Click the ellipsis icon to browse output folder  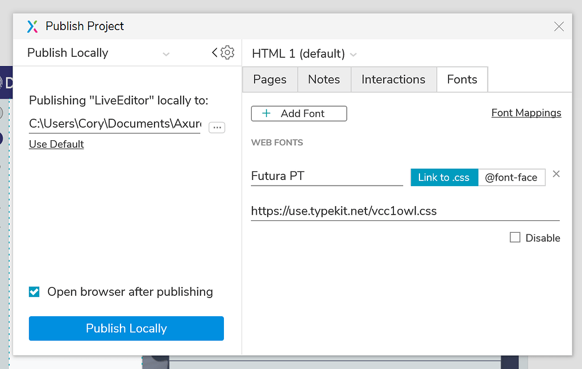[217, 127]
